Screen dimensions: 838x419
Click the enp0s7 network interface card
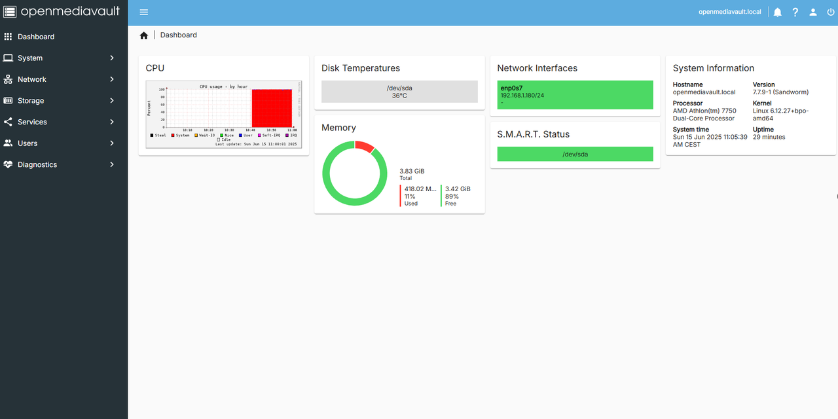(x=575, y=95)
